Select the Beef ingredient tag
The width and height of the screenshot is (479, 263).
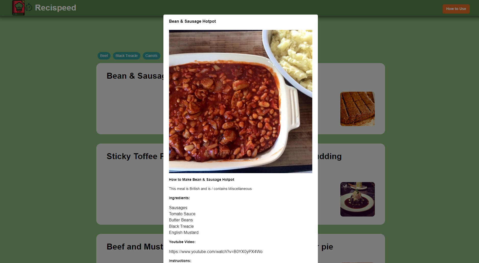[104, 56]
